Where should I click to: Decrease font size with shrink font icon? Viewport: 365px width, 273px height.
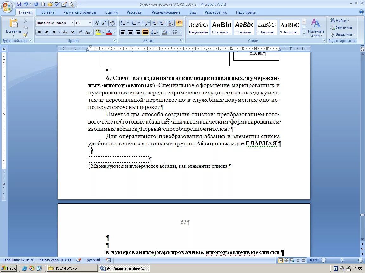click(x=104, y=23)
